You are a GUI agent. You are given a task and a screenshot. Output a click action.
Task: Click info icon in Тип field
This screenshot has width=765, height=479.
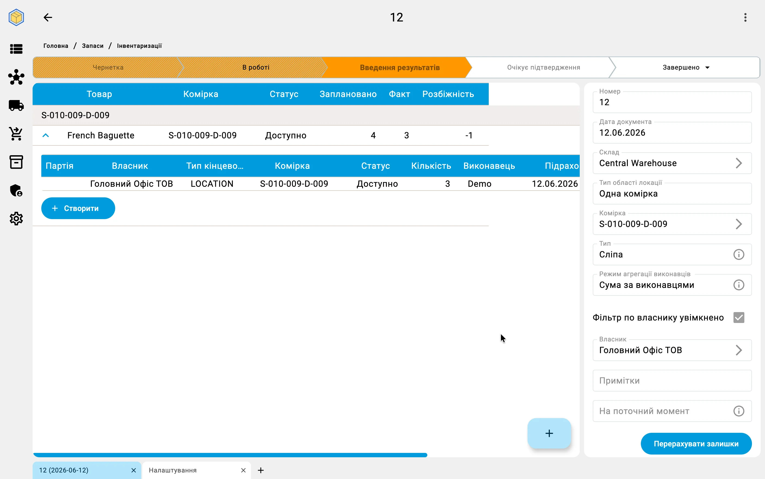click(x=739, y=254)
